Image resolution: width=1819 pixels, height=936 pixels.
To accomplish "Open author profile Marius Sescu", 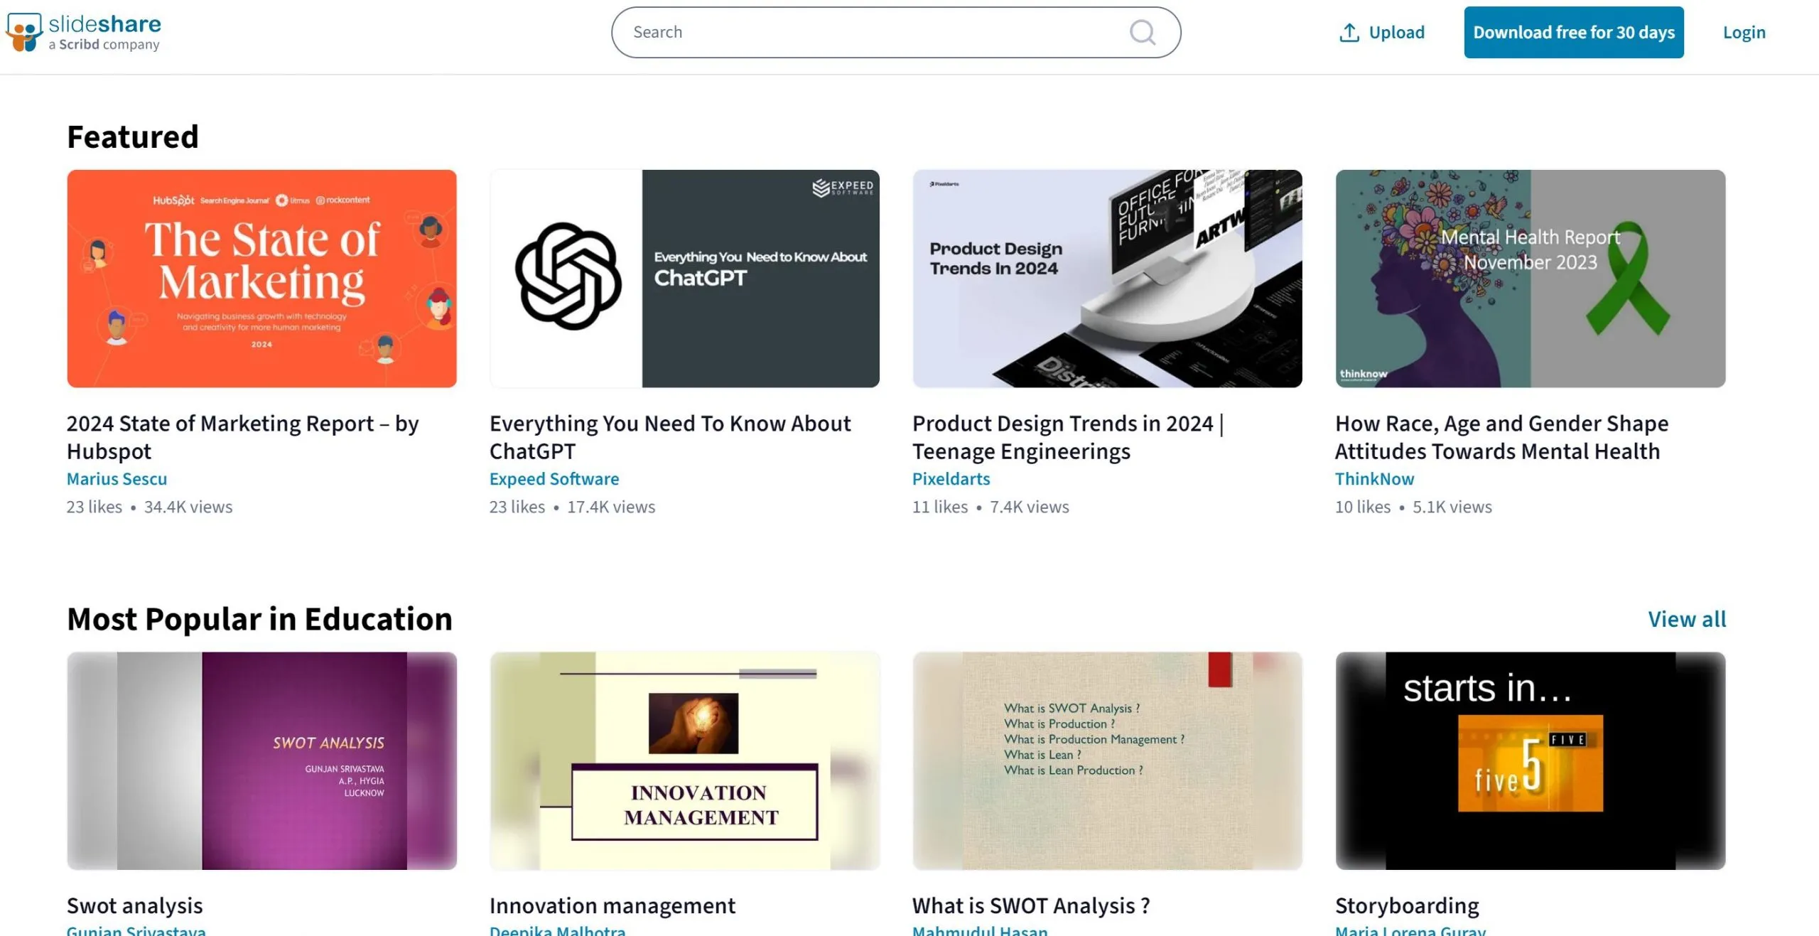I will coord(116,478).
